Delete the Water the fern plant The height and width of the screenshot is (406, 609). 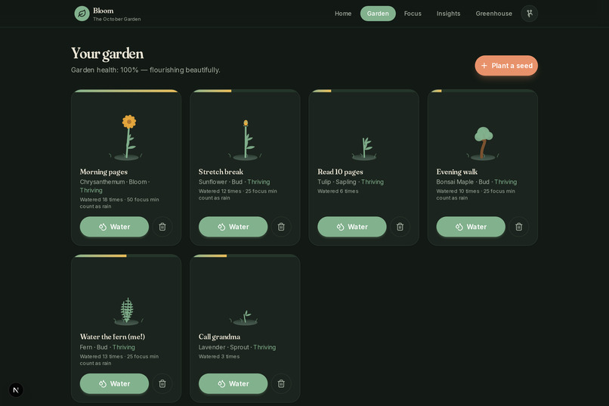[162, 384]
